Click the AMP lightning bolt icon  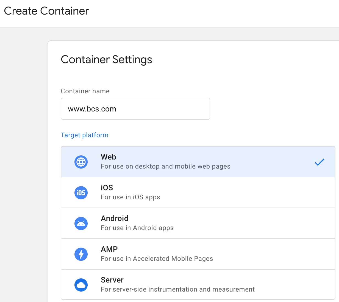coord(81,254)
